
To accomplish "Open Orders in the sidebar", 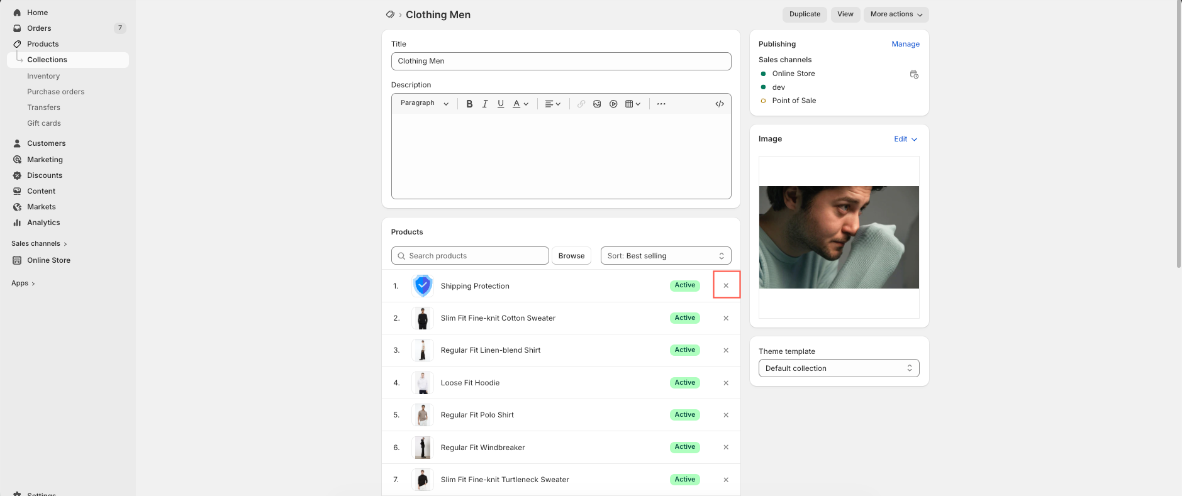I will (x=39, y=28).
